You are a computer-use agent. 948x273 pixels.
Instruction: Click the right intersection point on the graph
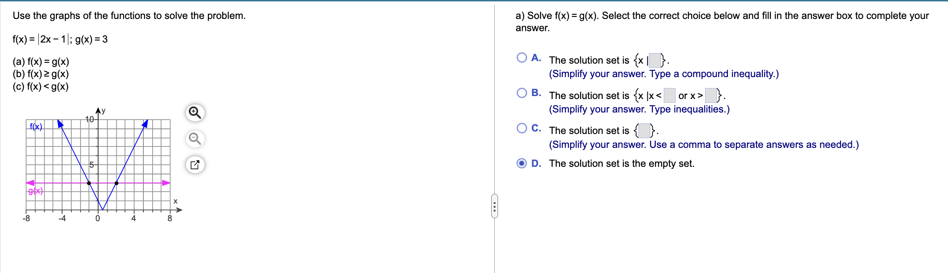tap(117, 183)
